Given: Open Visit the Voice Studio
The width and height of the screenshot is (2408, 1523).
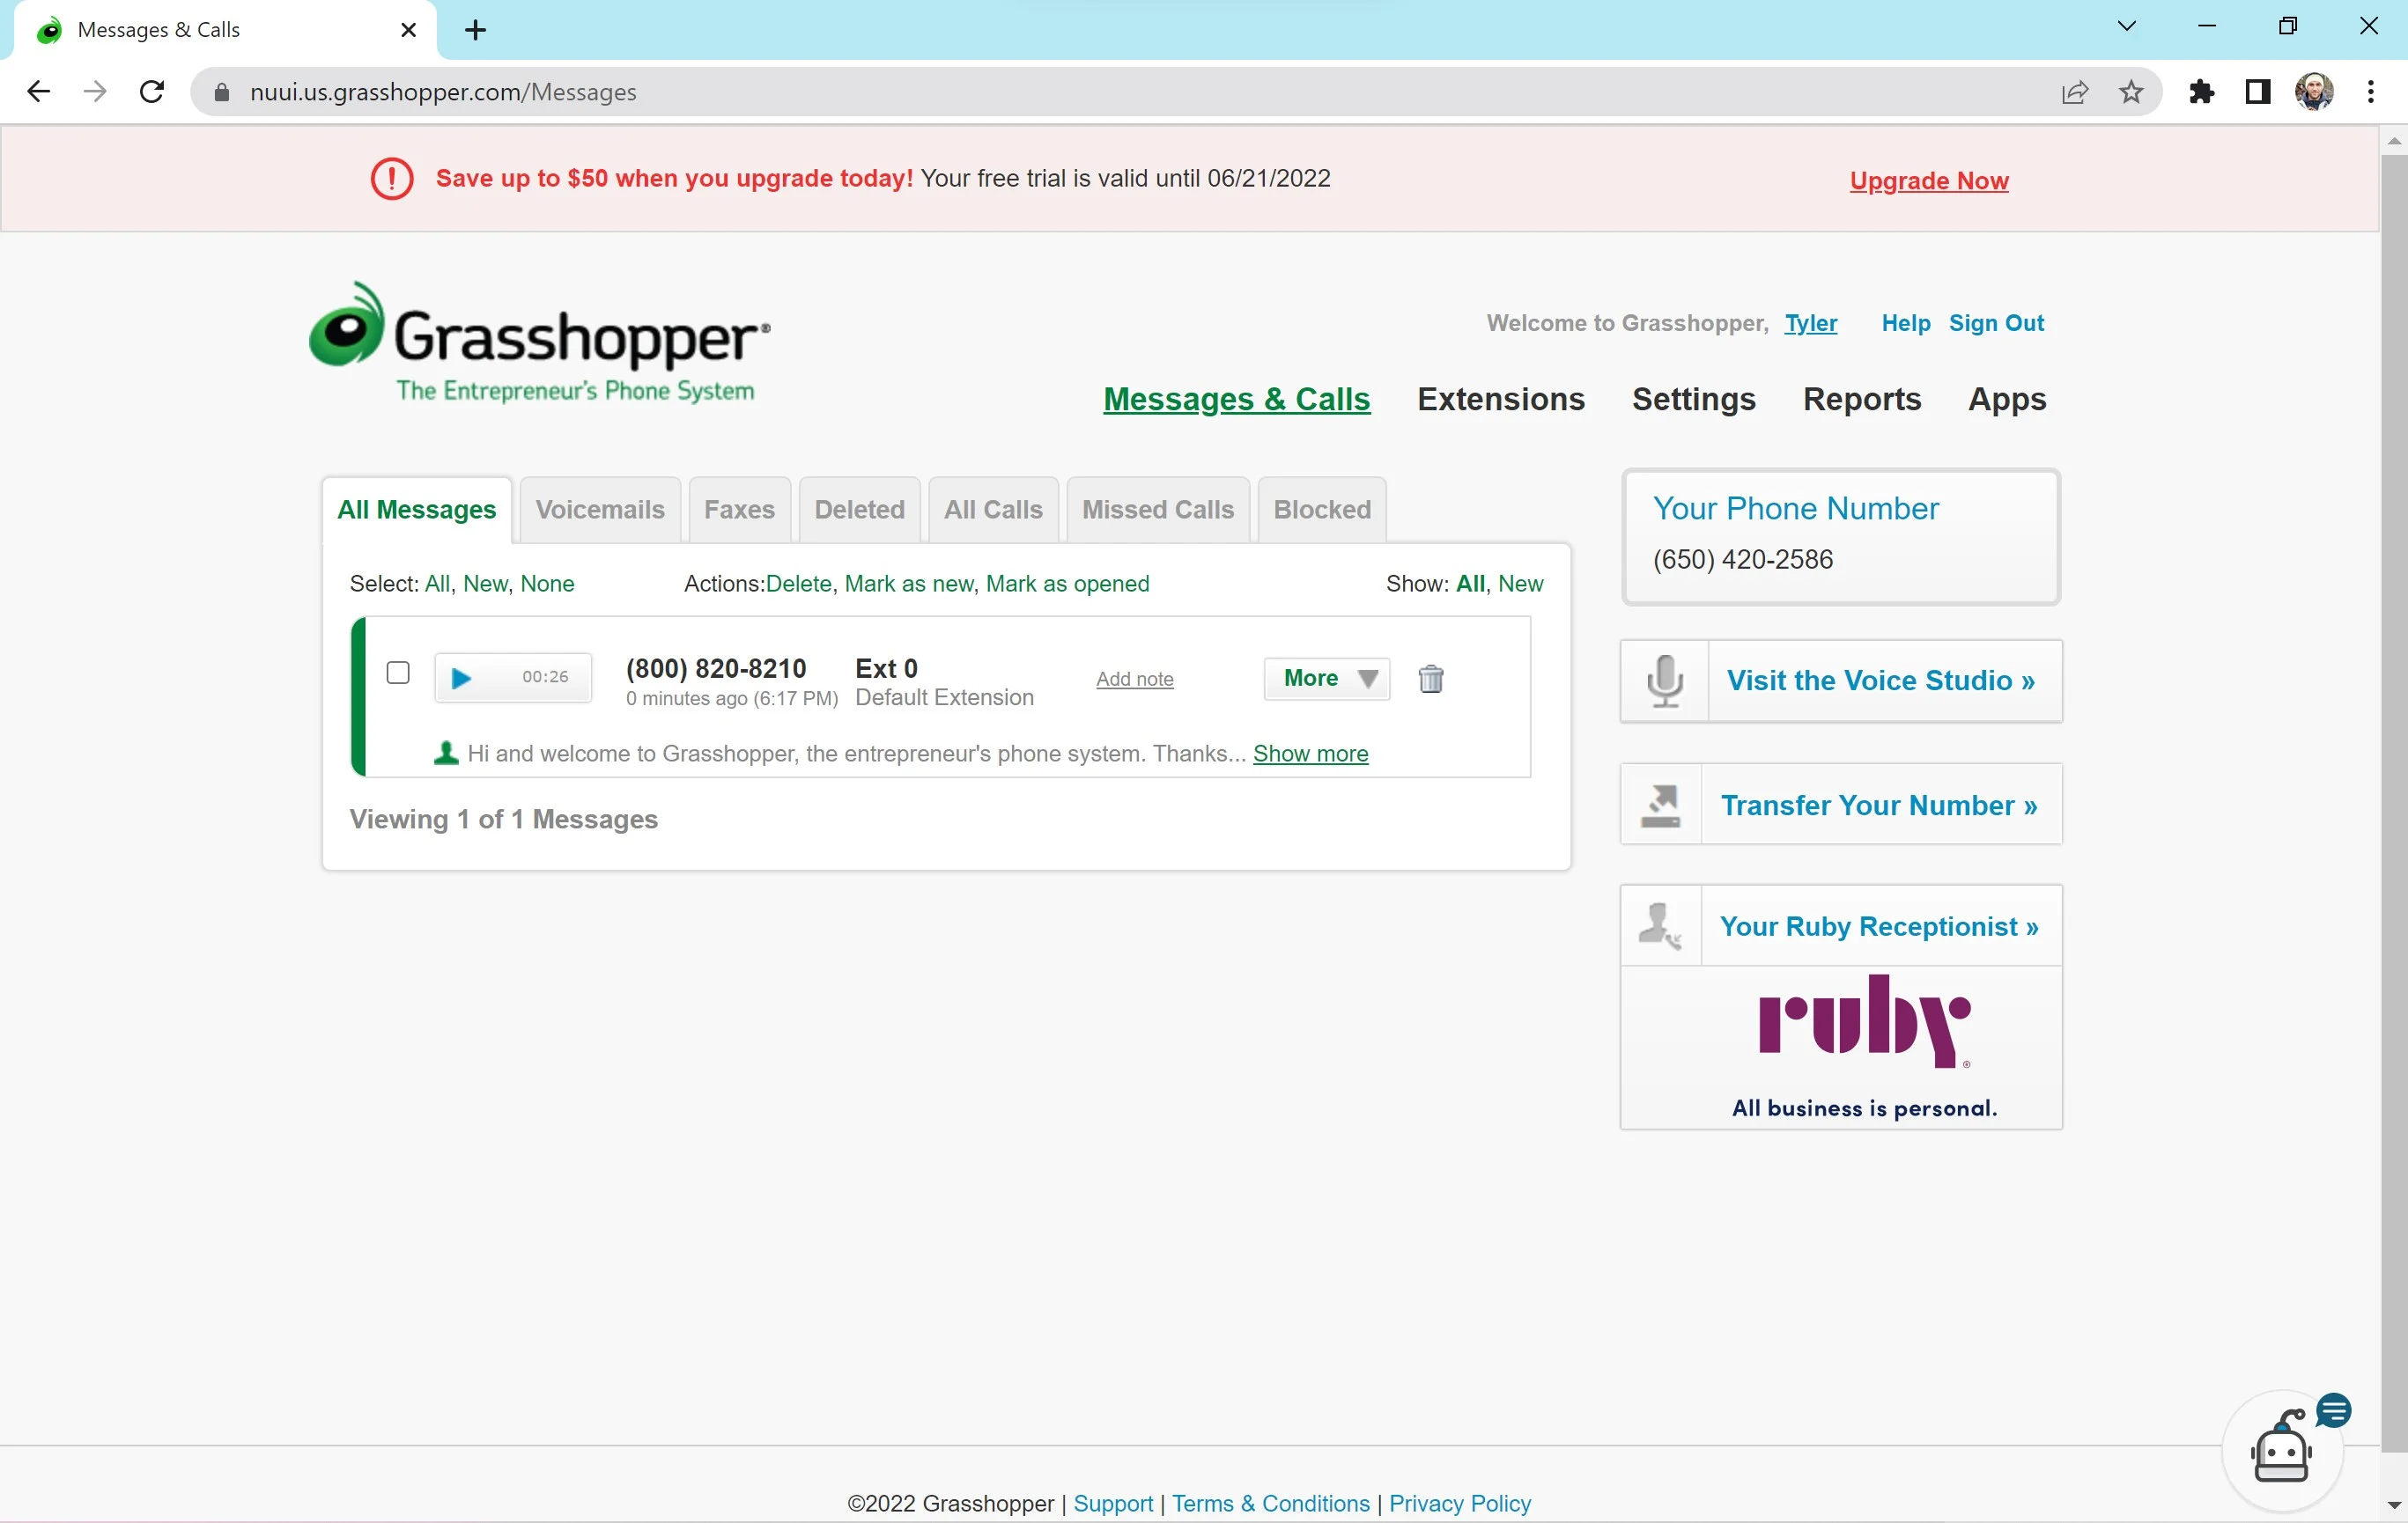Looking at the screenshot, I should click(1880, 681).
